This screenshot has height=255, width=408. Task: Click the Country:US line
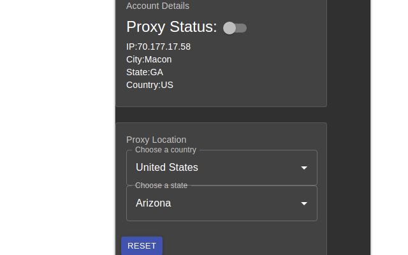[x=150, y=85]
